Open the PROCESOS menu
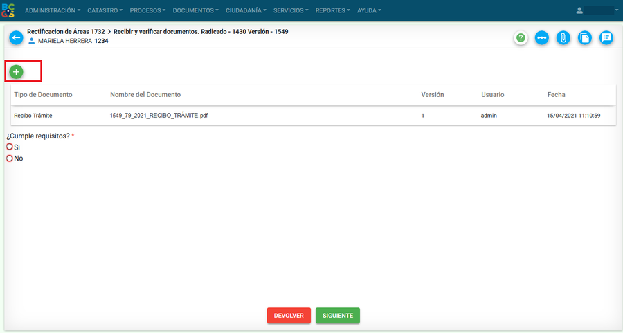 (x=147, y=10)
